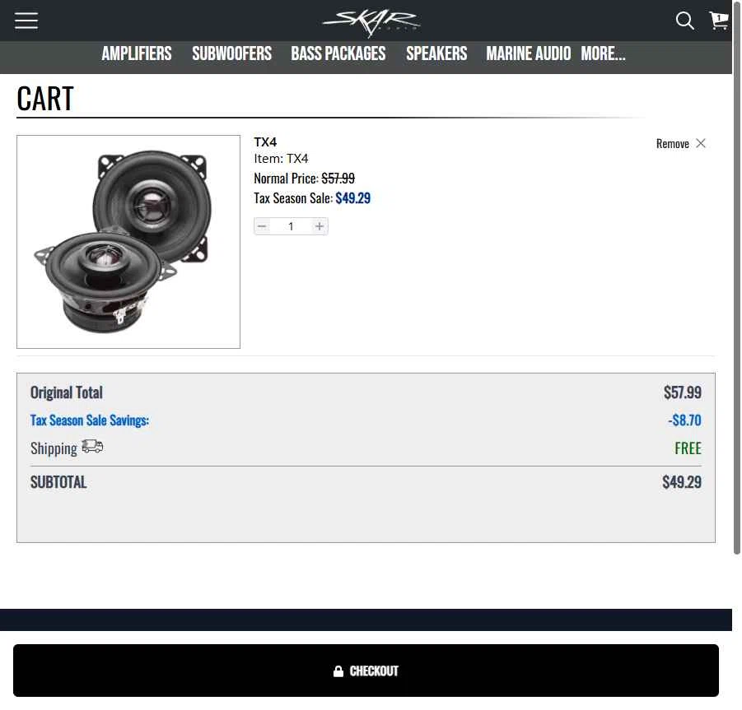Click the Checkout button
The width and height of the screenshot is (742, 710).
(366, 671)
